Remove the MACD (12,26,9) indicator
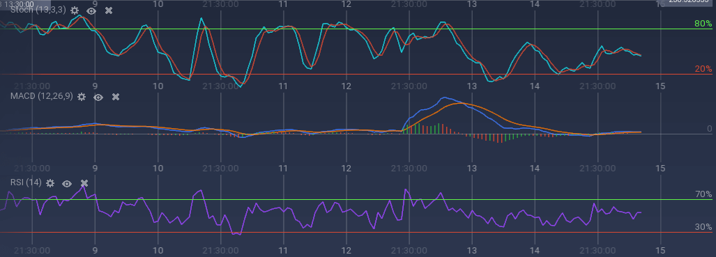 click(116, 97)
